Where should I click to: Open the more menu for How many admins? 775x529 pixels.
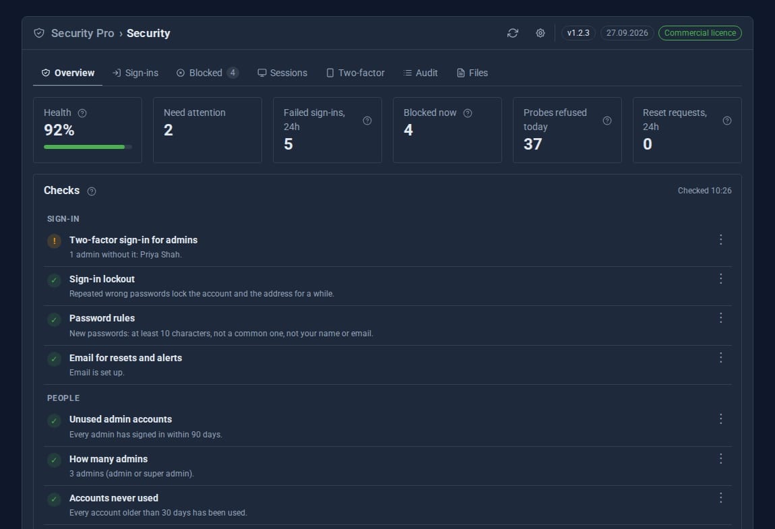pos(720,459)
